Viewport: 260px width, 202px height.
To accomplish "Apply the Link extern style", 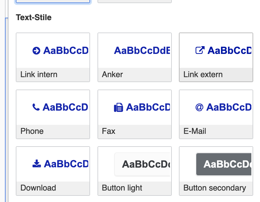I will (x=216, y=57).
